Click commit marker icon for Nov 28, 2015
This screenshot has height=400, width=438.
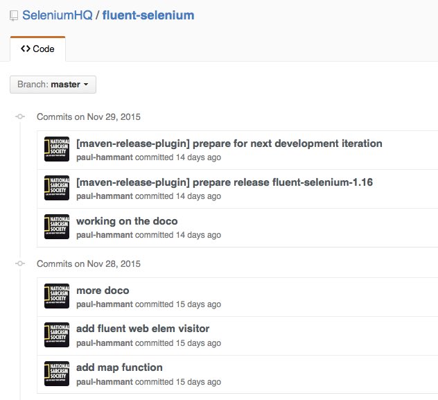(x=20, y=264)
